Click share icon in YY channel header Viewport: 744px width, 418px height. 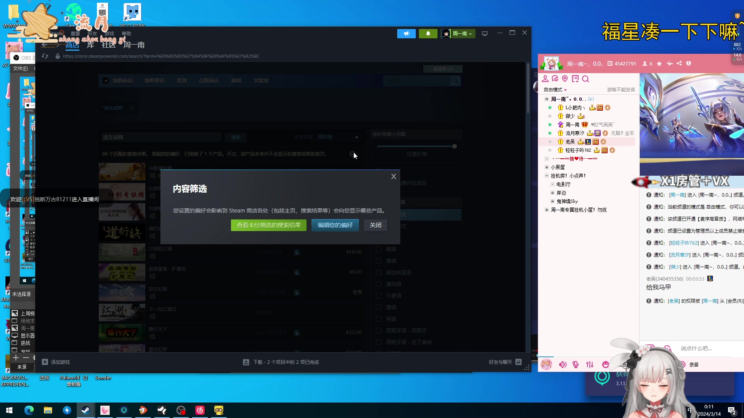[679, 63]
